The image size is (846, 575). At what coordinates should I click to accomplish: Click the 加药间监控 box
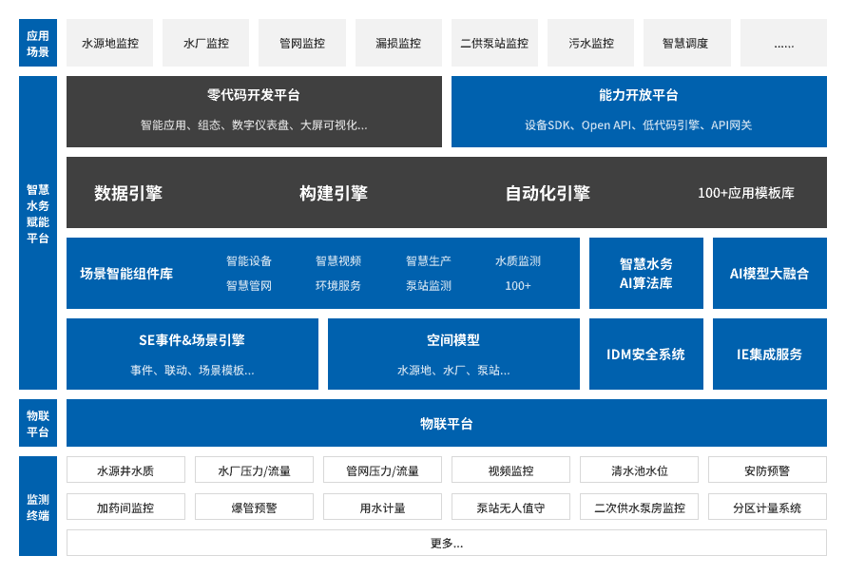pos(125,507)
